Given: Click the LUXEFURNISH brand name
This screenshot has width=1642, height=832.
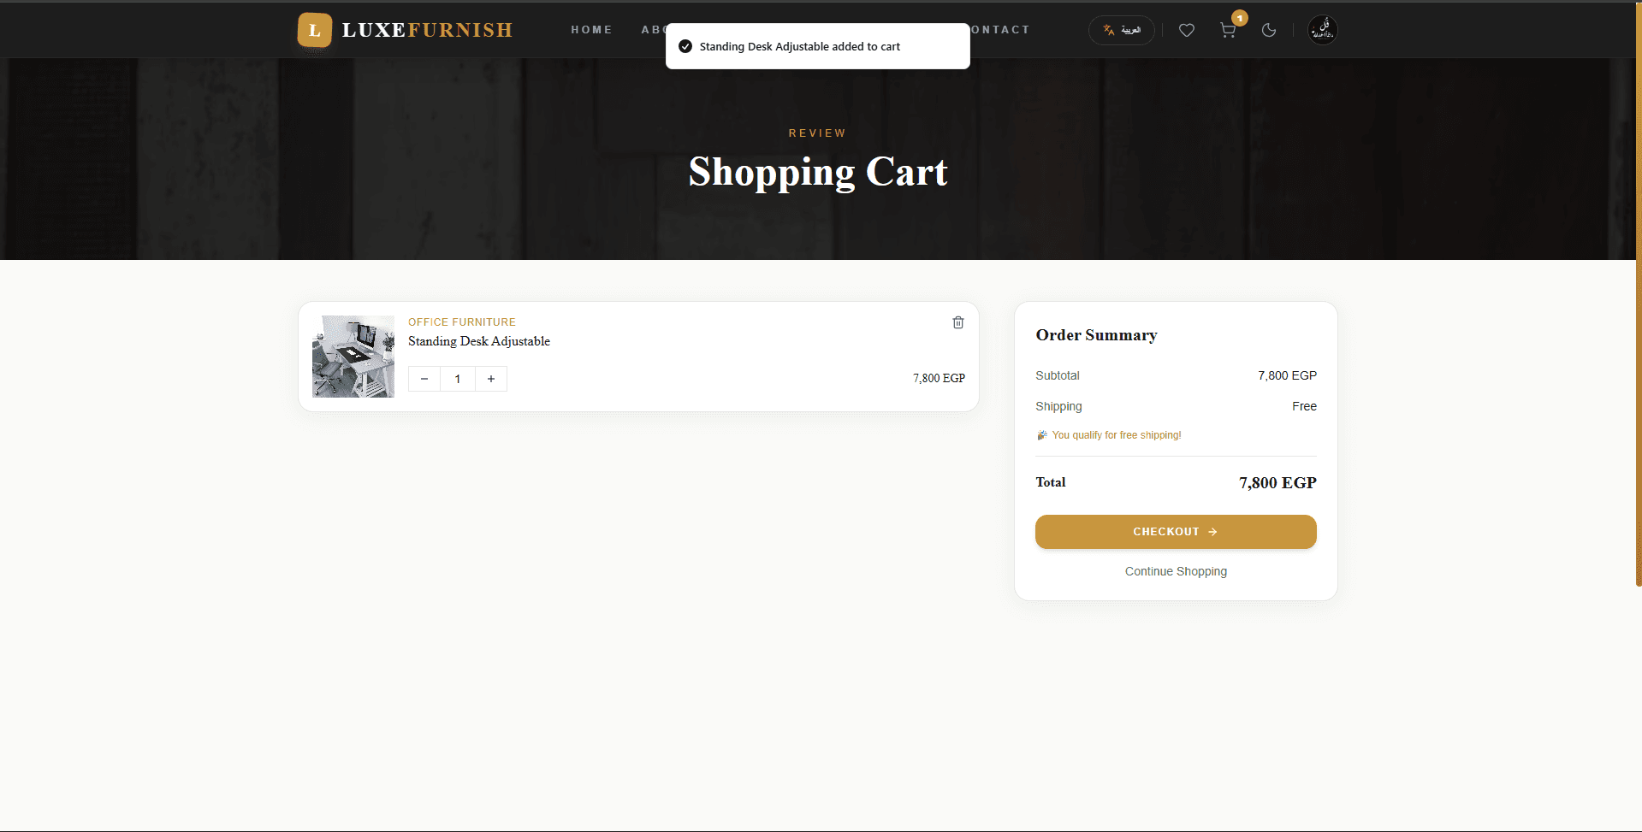Looking at the screenshot, I should (427, 30).
